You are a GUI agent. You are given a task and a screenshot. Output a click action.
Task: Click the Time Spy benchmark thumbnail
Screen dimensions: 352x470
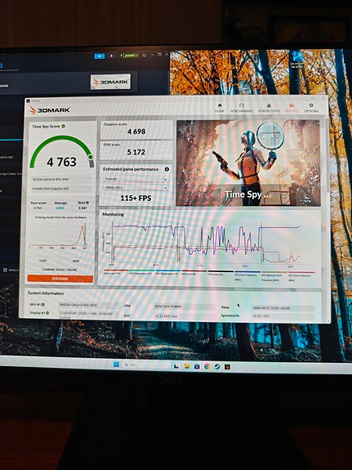(248, 163)
